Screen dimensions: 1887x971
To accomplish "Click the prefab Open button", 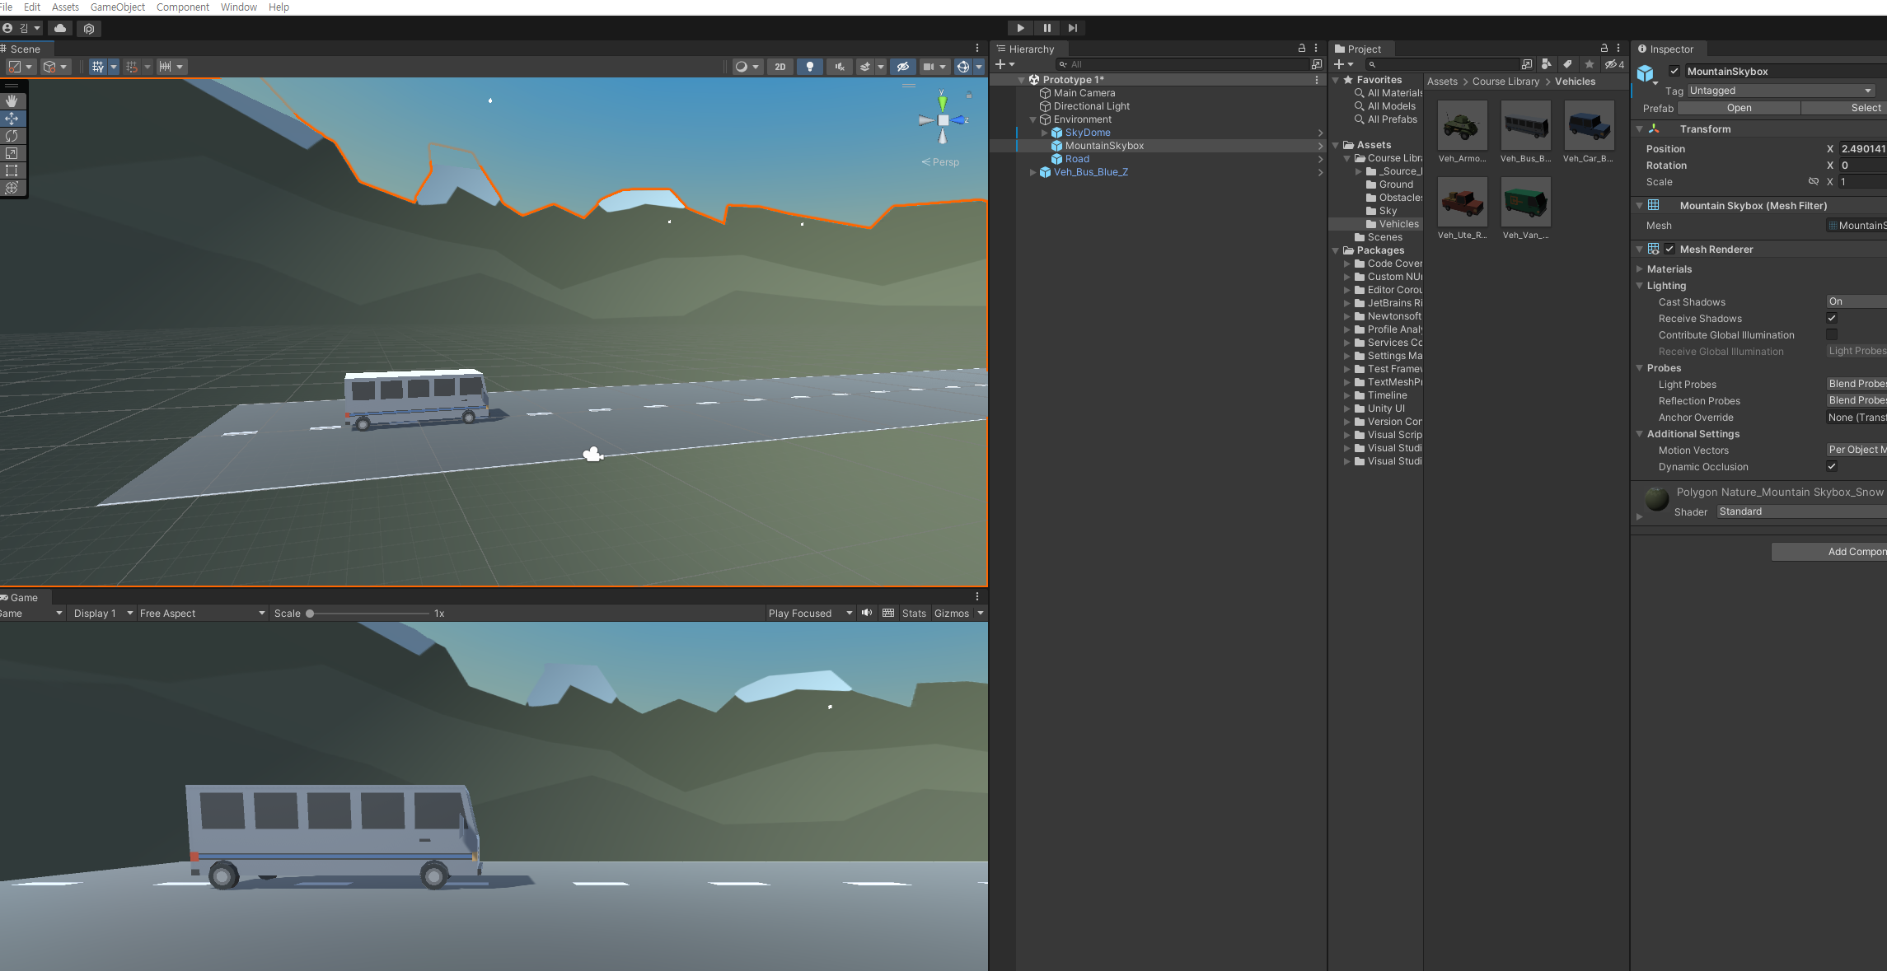I will 1739,108.
